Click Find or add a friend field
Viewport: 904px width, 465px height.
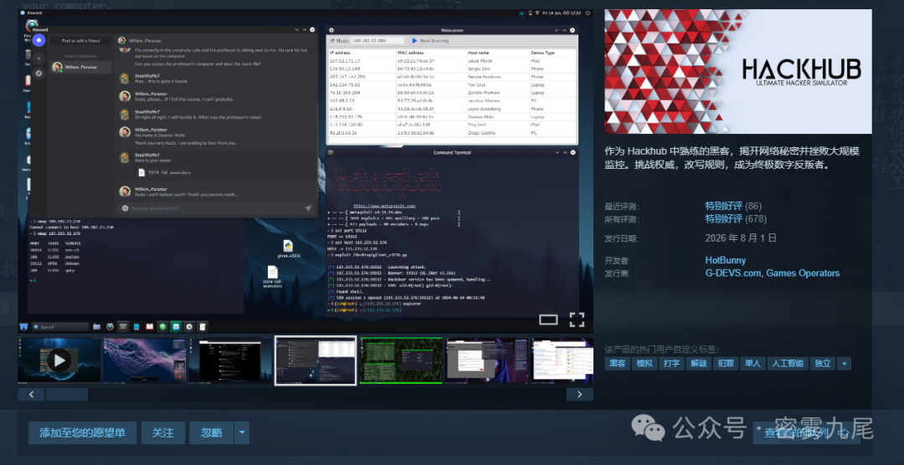click(x=80, y=41)
